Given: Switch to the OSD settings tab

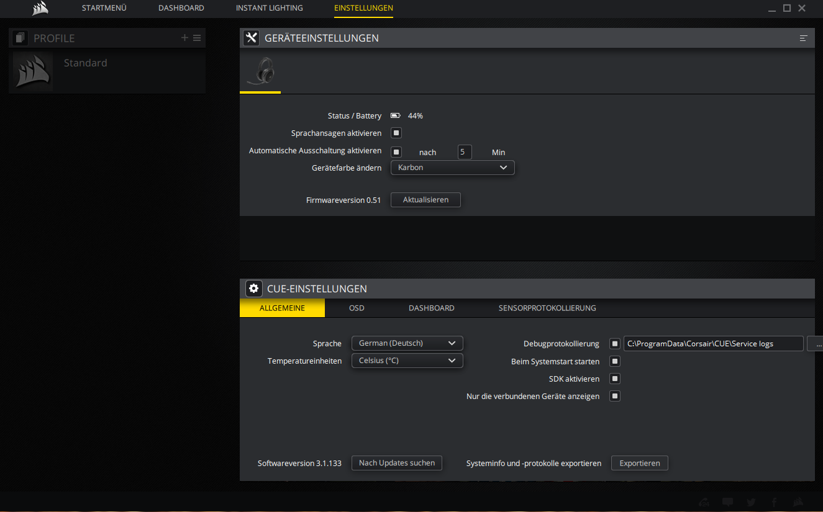Looking at the screenshot, I should click(x=357, y=308).
